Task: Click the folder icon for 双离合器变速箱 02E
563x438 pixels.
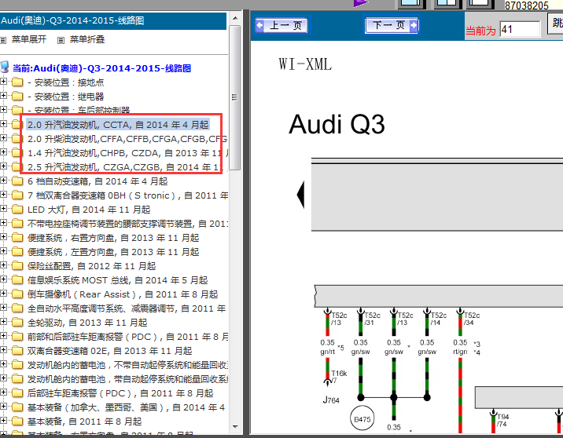Action: [17, 351]
